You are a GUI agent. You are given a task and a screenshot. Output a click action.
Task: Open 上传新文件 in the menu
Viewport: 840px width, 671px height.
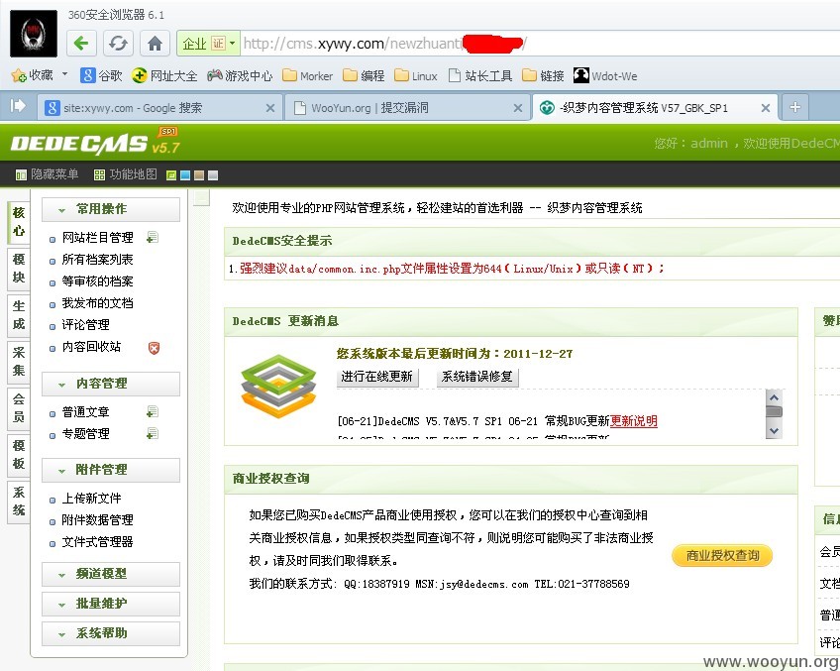point(91,499)
